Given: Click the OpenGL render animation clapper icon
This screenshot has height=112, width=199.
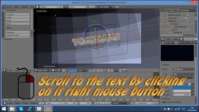Looking at the screenshot, I should point(127,70).
